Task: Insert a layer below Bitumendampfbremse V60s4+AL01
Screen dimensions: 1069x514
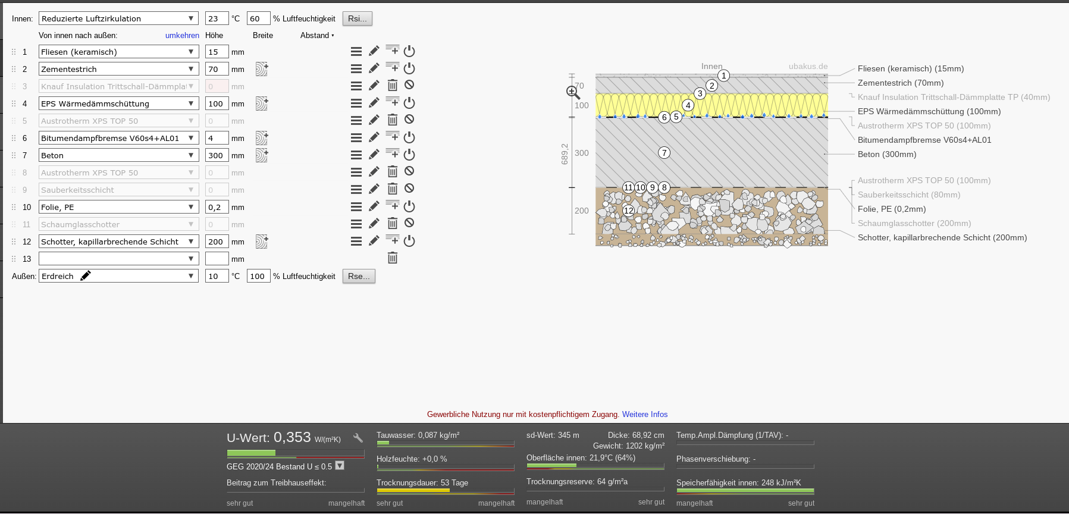Action: [393, 136]
